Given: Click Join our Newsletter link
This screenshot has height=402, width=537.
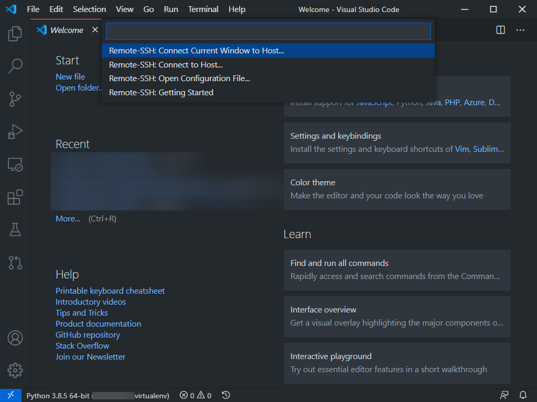Looking at the screenshot, I should point(90,356).
